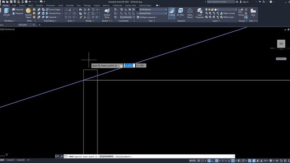Click the Polysolid tool
Viewport: 290px width, 163px height.
18,10
